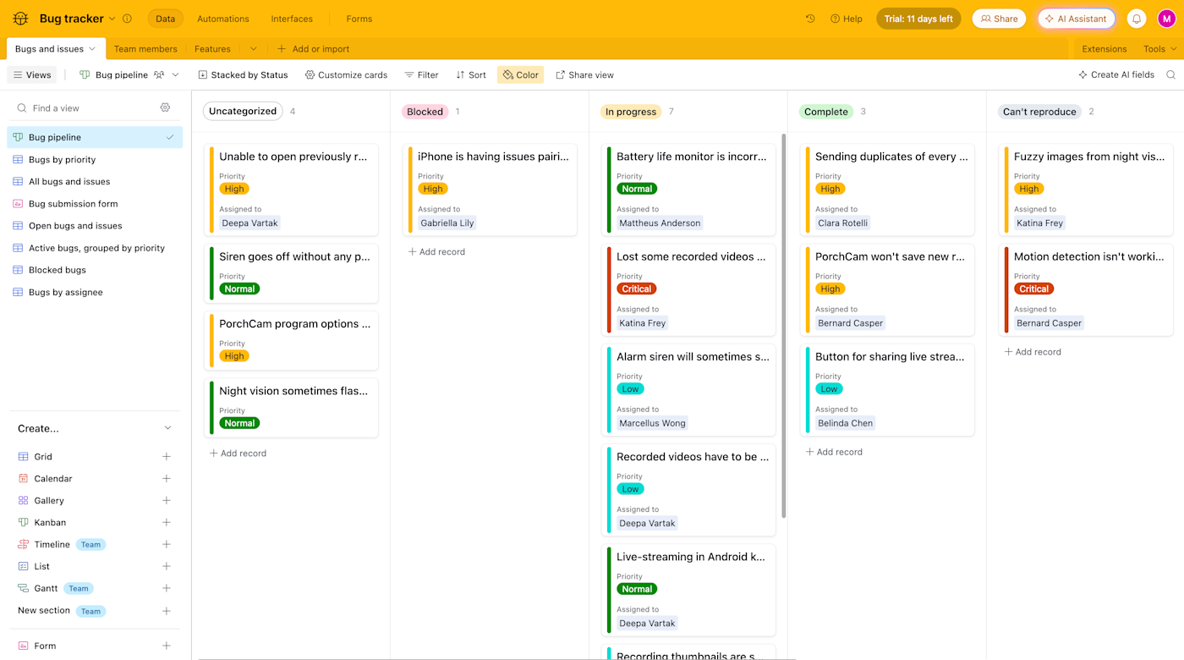
Task: Select Blocked bugs view
Action: coord(95,270)
